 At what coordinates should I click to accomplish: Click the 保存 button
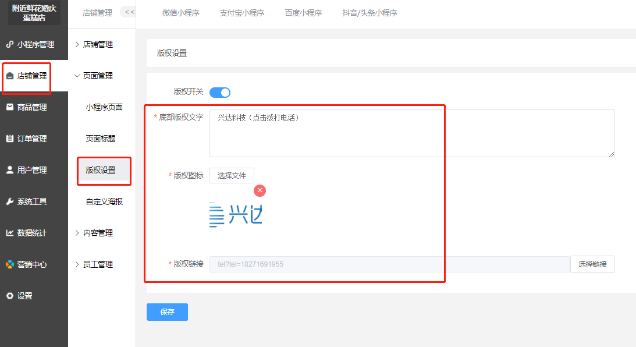(x=167, y=311)
